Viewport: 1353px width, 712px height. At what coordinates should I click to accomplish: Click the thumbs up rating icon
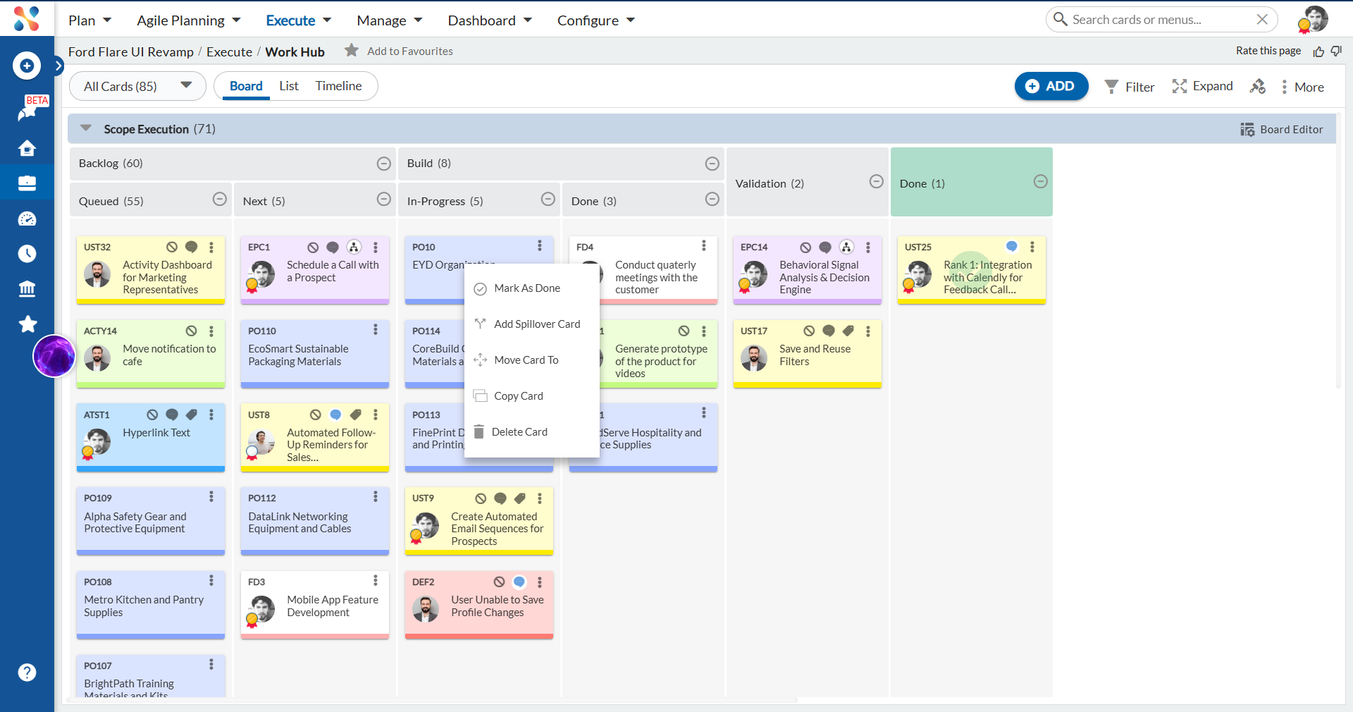click(1318, 51)
